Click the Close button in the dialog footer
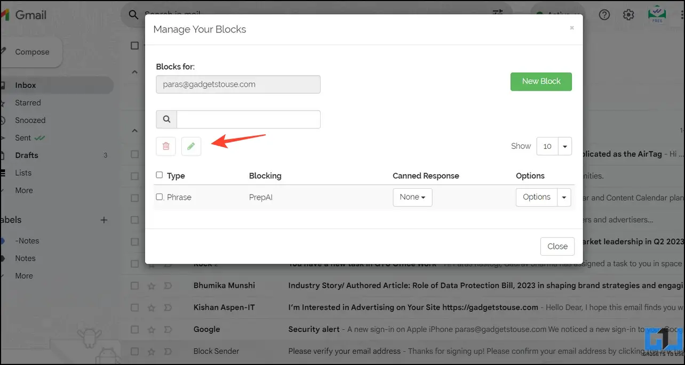 [x=557, y=246]
